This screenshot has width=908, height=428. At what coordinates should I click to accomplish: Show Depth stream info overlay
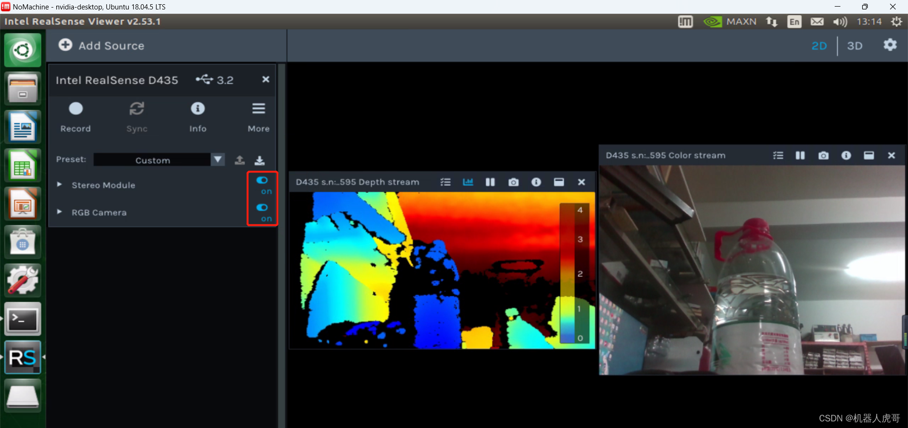tap(536, 182)
